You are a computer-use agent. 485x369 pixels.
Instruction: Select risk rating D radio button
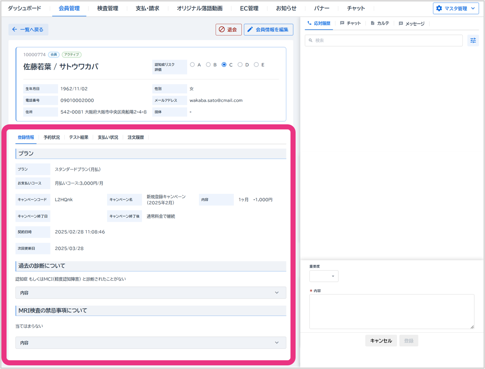tap(240, 65)
